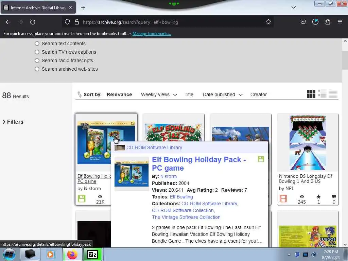The image size is (348, 261).
Task: Open the 7-Zip taskbar icon
Action: click(92, 255)
